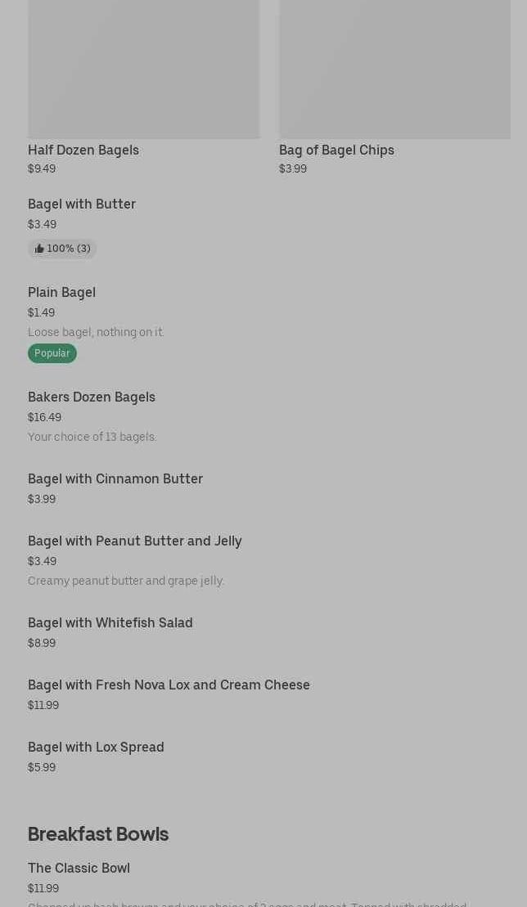
Task: Pick Bagel with Lox Spread
Action: coord(96,747)
